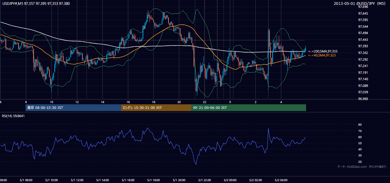
Task: Click price axis label 97.393
Action: [363, 46]
